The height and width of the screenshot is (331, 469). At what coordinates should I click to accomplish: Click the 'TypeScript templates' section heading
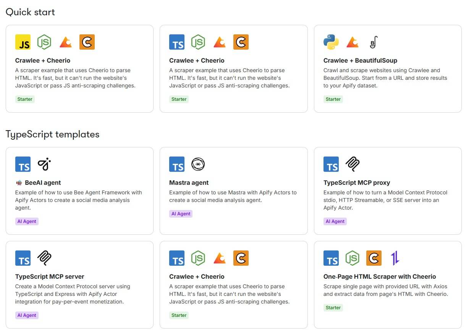52,134
